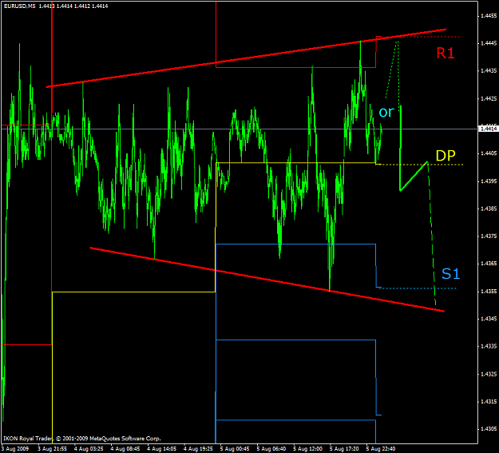Click the 1.4395 price axis value

tap(489, 181)
